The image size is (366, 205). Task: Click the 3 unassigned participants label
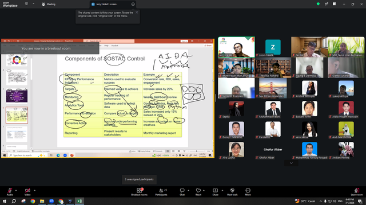pyautogui.click(x=139, y=179)
